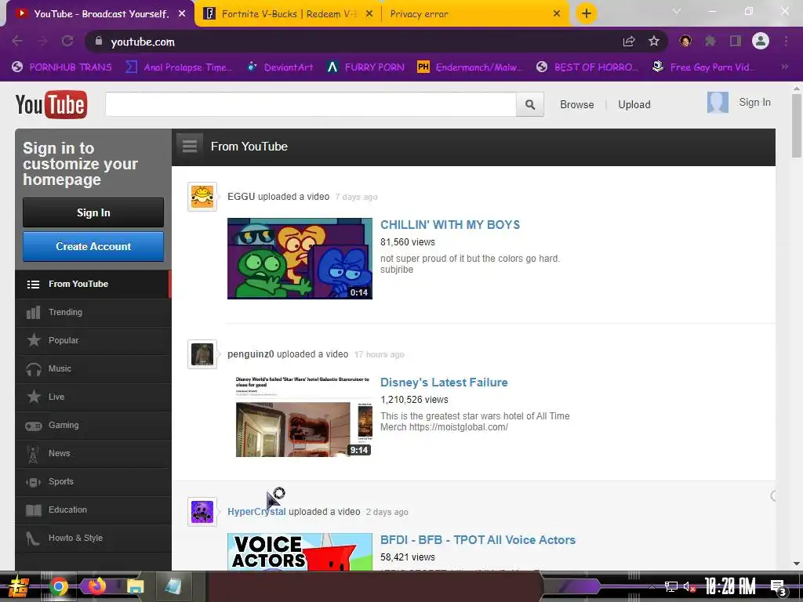Open the tab search dropdown chevron
Screen dimensions: 803x602
(677, 11)
